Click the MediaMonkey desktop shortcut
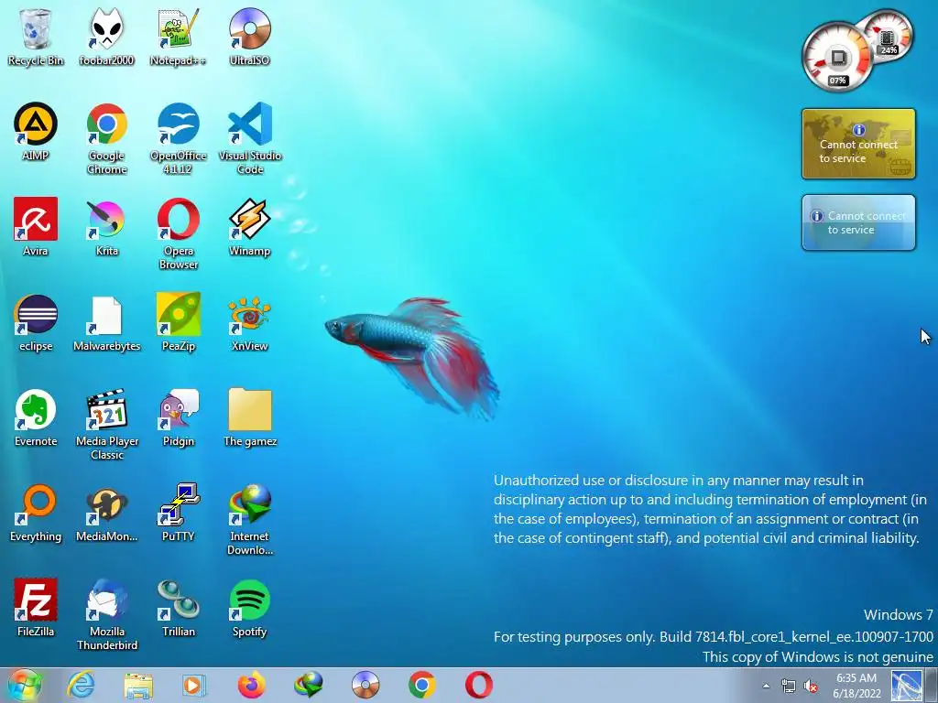The image size is (938, 703). (106, 513)
